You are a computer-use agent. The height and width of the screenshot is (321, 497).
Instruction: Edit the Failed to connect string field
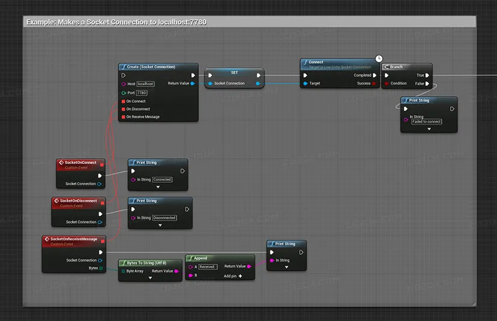pos(427,122)
